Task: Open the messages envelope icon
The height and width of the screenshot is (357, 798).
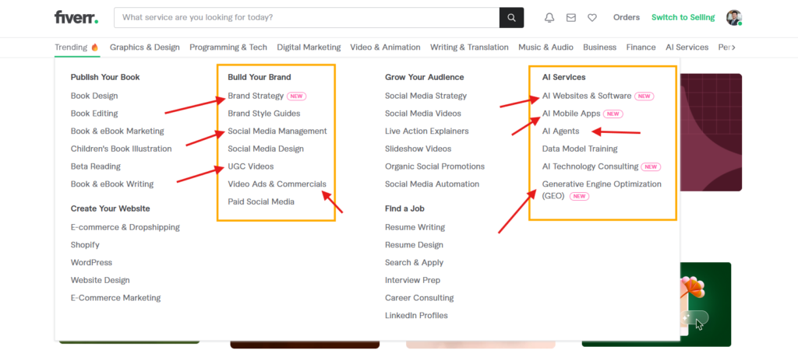Action: tap(571, 17)
